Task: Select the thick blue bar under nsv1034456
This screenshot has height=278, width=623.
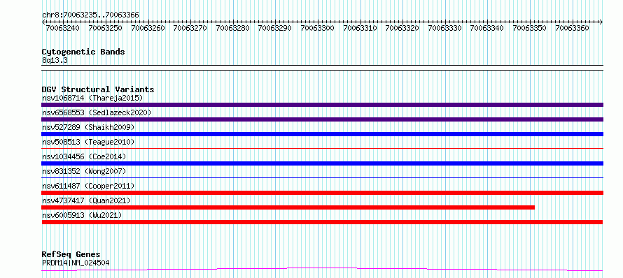Action: [322, 163]
